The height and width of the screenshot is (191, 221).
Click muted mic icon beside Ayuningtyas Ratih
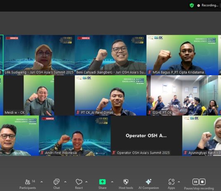[185, 153]
